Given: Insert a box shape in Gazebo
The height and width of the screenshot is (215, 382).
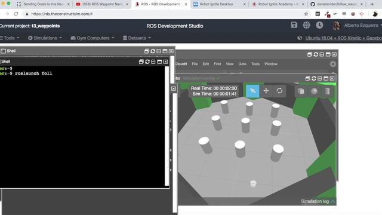Looking at the screenshot, I should tap(301, 91).
